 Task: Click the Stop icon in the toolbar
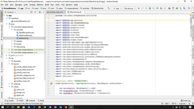tap(165, 8)
